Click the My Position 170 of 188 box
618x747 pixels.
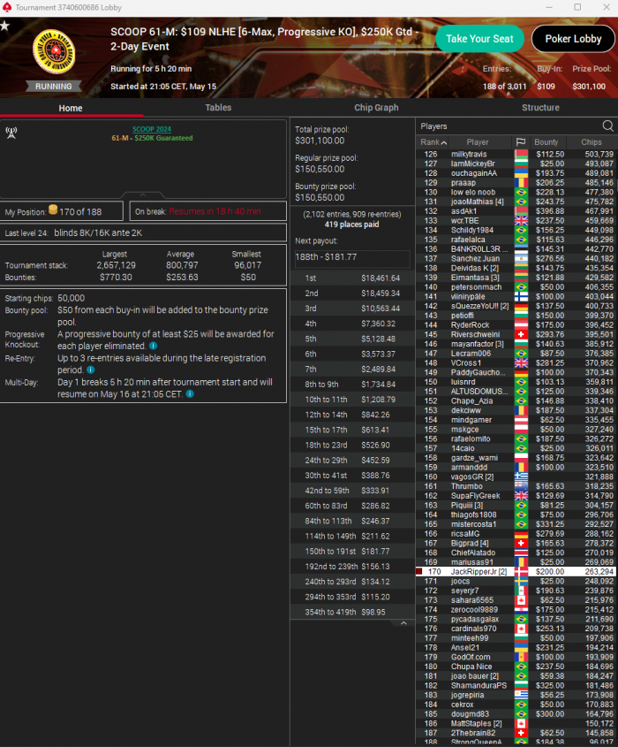[x=62, y=211]
